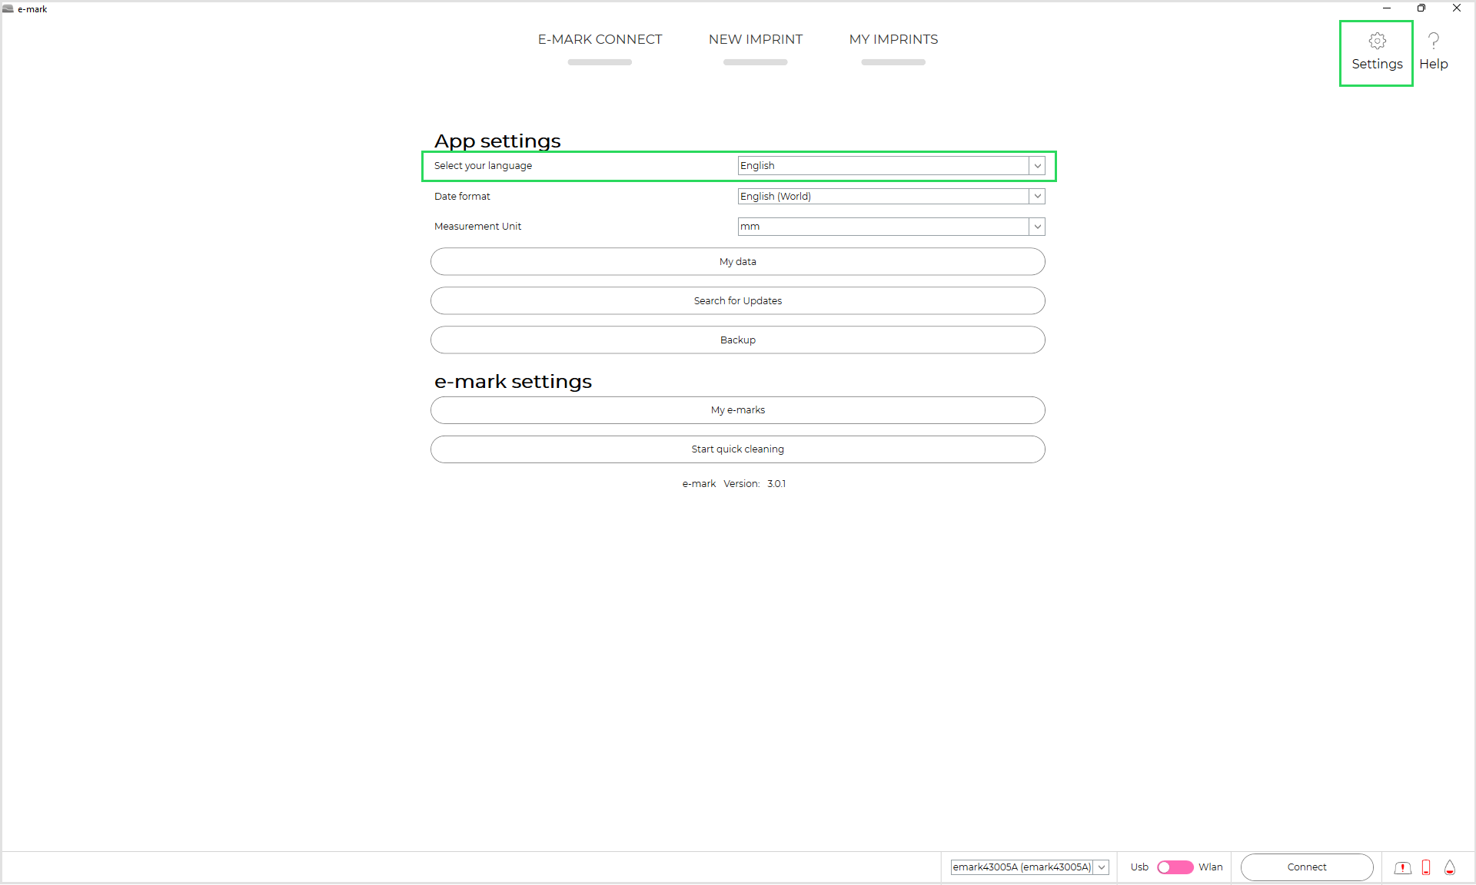Open the Date format dropdown

(x=1037, y=197)
